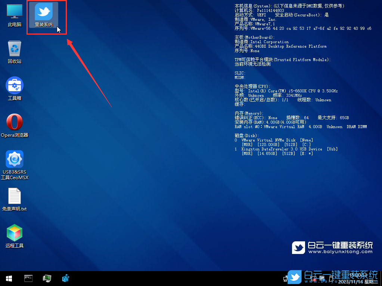Open Command Prompt from the taskbar
This screenshot has width=382, height=286.
(28, 278)
